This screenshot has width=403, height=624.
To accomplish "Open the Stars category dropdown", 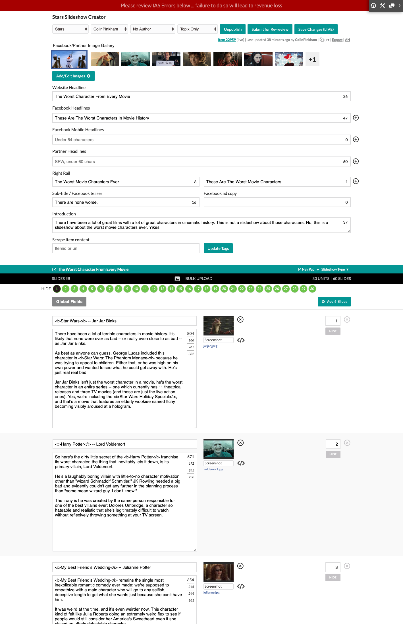I will click(x=70, y=29).
